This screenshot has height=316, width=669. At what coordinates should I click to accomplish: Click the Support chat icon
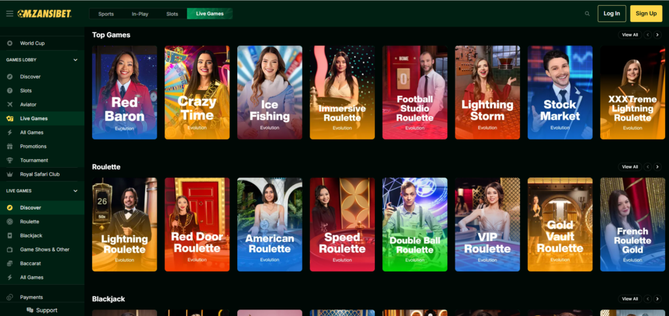click(30, 310)
